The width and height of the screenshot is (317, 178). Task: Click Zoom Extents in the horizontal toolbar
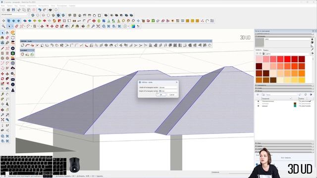click(98, 26)
